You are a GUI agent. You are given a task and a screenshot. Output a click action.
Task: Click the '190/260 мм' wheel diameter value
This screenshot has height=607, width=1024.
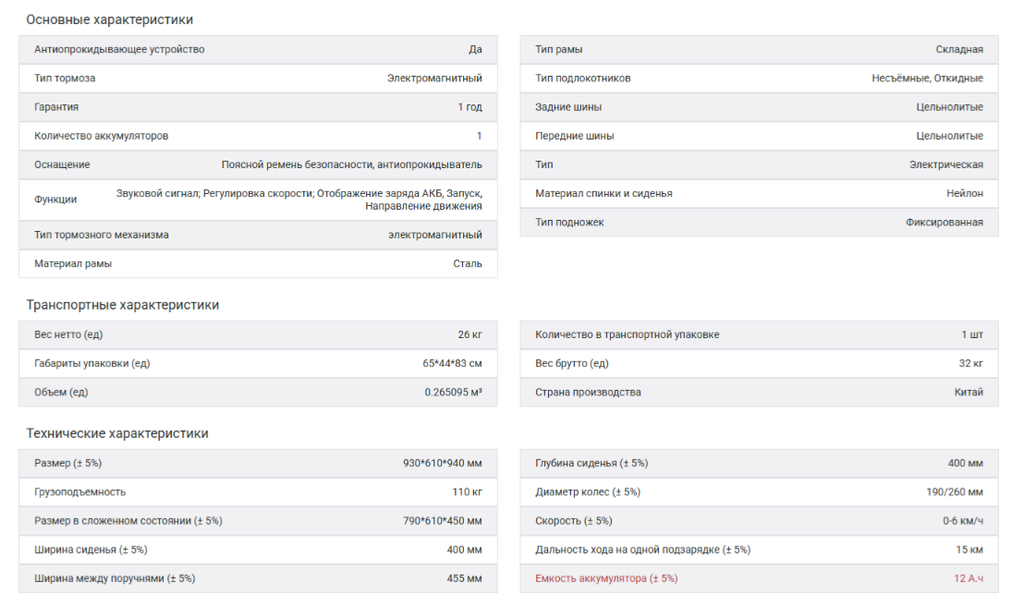tap(955, 492)
